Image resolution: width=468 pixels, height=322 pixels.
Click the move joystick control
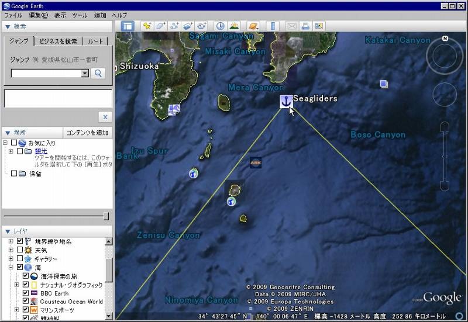pyautogui.click(x=445, y=95)
